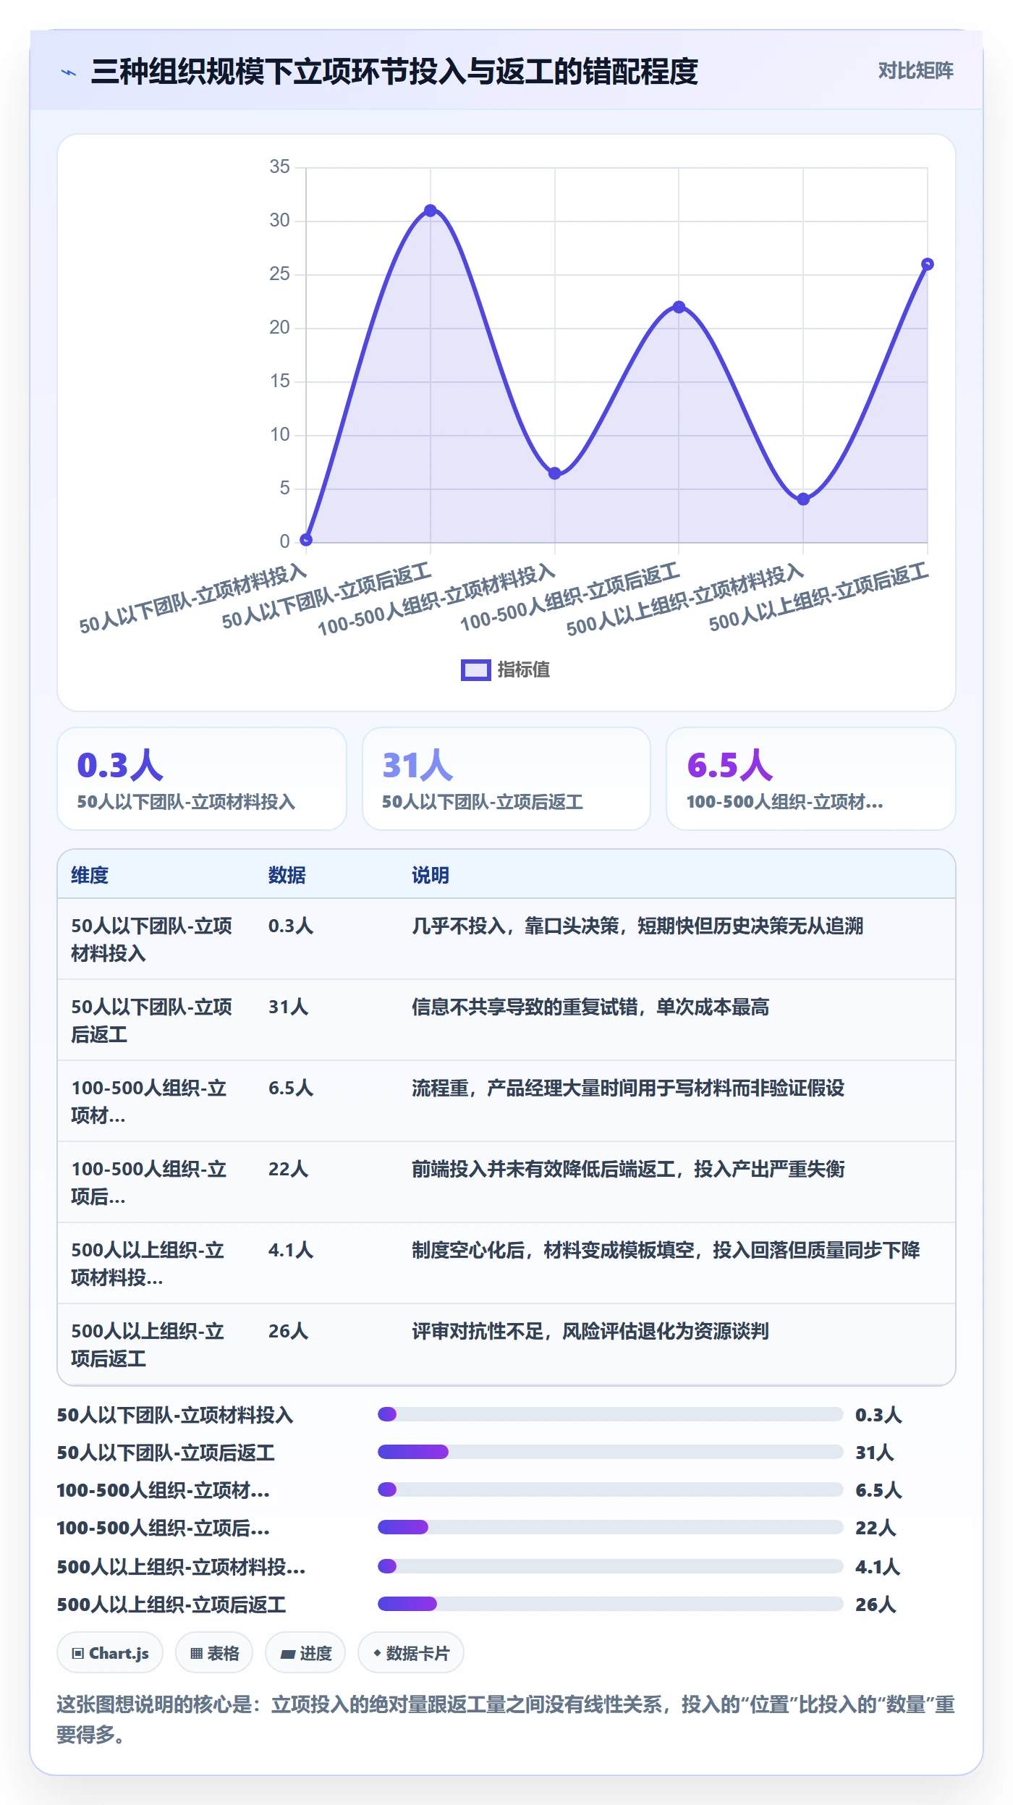Open the 6.5人 data card
This screenshot has height=1805, width=1013.
coord(811,779)
